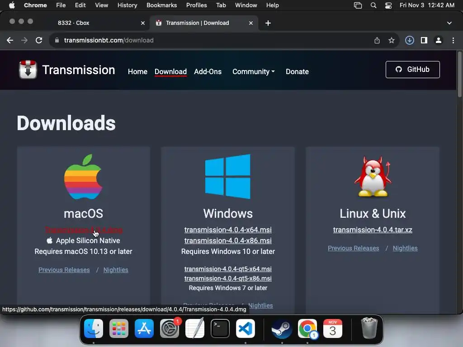Screen dimensions: 463x347
Task: Toggle Chrome side panel icon
Action: coord(424,40)
